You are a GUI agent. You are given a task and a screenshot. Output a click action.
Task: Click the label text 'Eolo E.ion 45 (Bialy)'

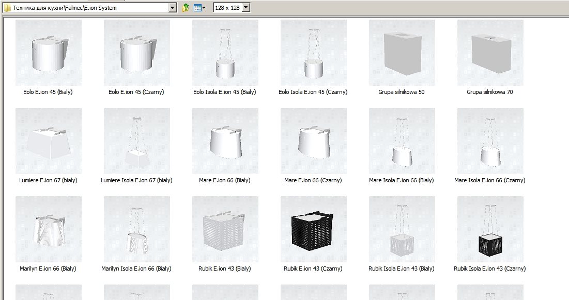tap(48, 92)
